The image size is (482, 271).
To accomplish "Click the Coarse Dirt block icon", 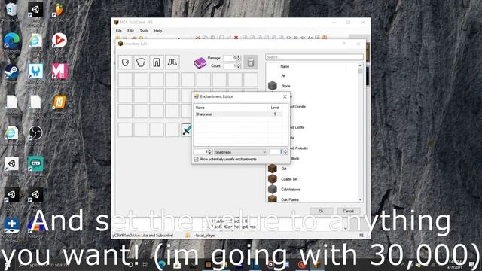I will click(273, 179).
